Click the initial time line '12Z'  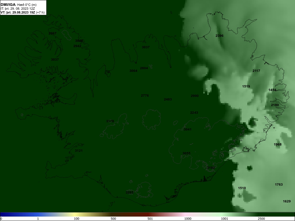tap(32, 9)
